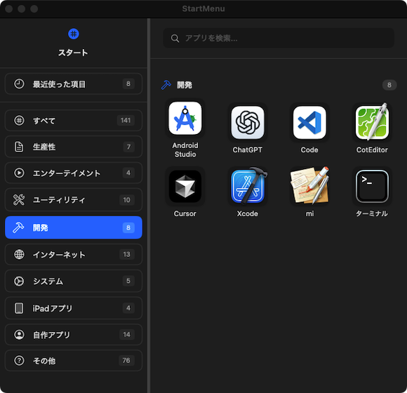407x393 pixels.
Task: Open the Visual Studio Code icon
Action: (x=309, y=123)
